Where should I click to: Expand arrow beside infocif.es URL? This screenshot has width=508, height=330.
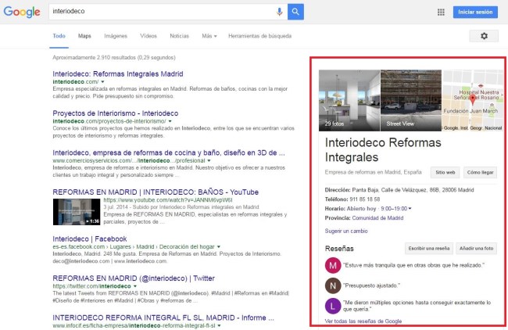coord(220,325)
